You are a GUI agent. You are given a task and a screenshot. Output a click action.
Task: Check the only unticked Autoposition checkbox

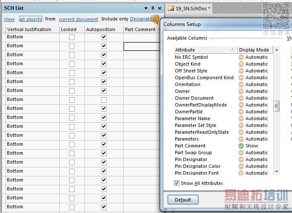(104, 100)
